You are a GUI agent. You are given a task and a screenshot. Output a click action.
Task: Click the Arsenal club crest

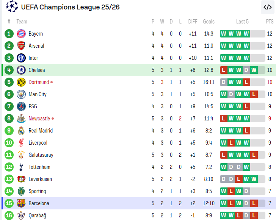[x=21, y=46]
